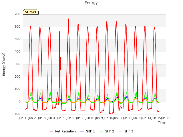Select the SHF 3 legend label
The image size is (183, 137).
[x=129, y=131]
